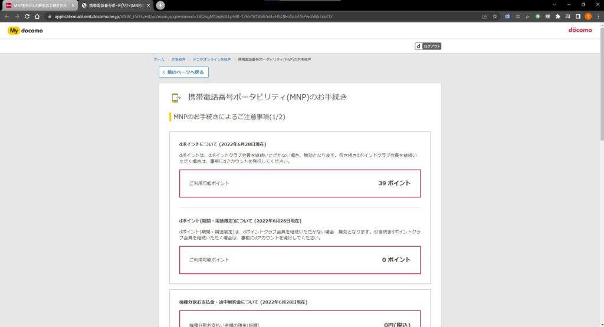The height and width of the screenshot is (327, 604).
Task: Click the phone transfer icon beside MNP heading
Action: pos(176,98)
